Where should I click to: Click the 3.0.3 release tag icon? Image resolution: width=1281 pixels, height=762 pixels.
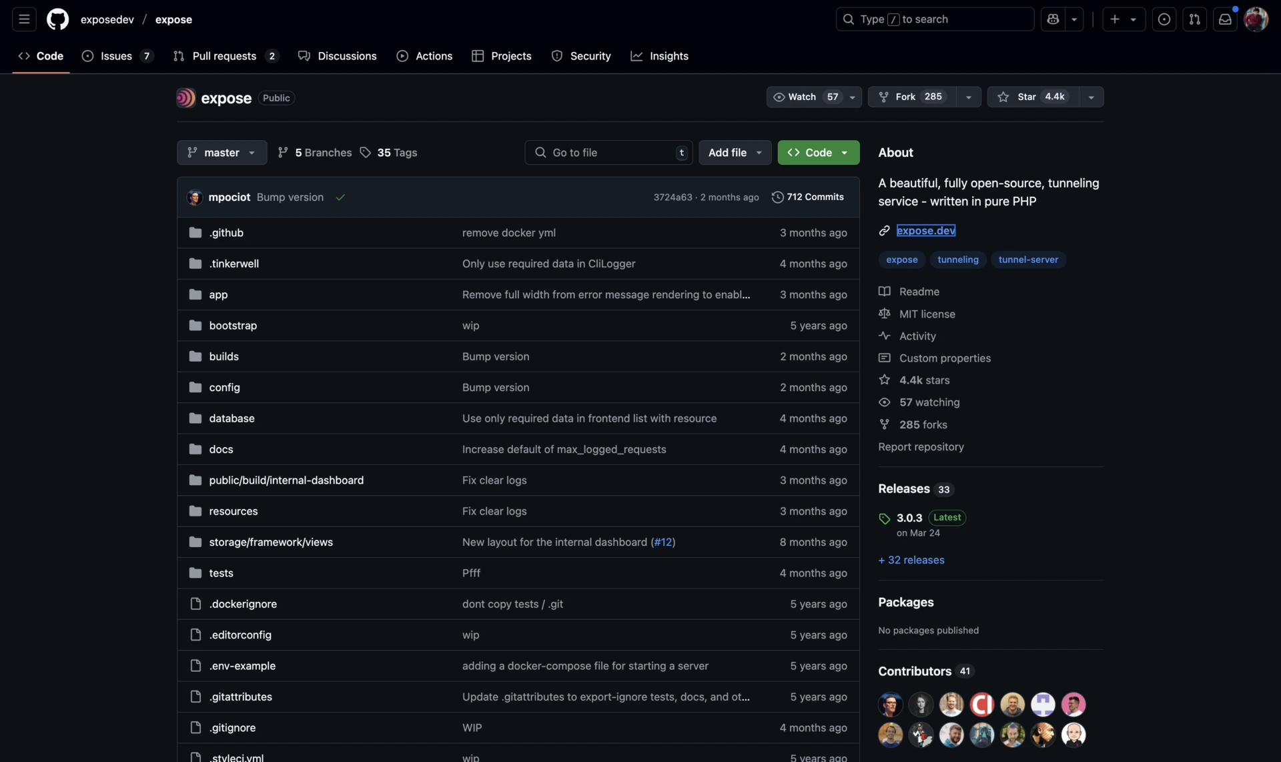tap(884, 518)
